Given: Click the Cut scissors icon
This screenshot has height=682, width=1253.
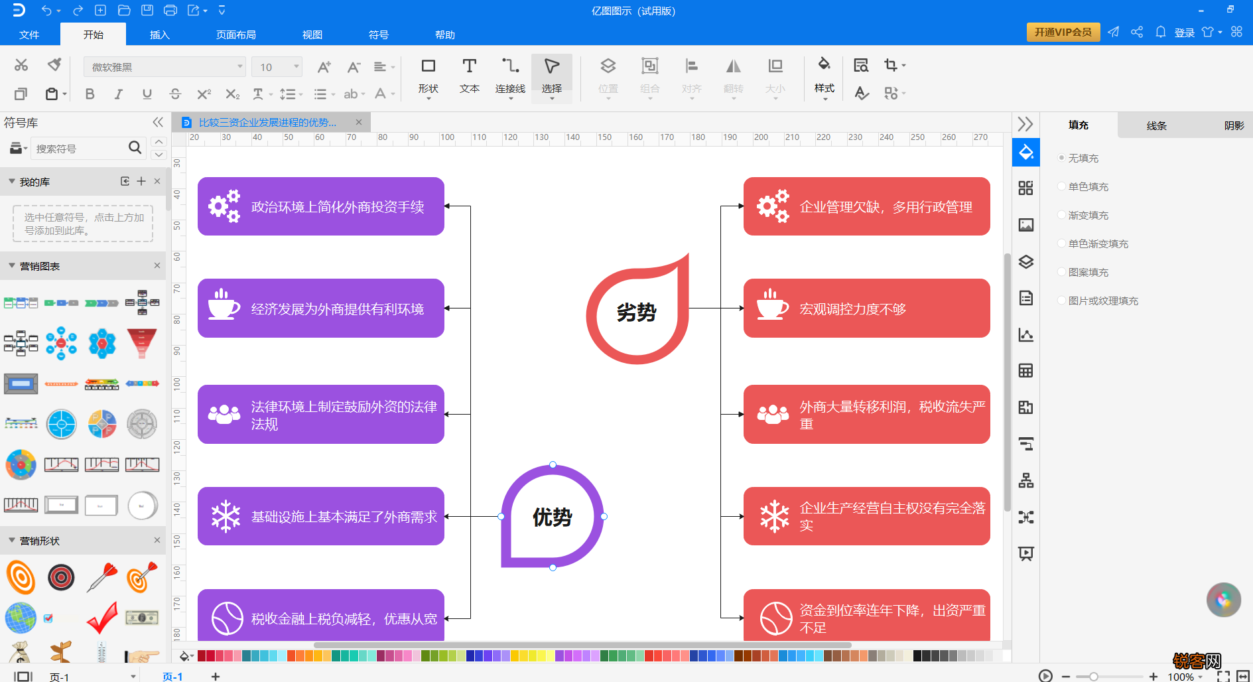Looking at the screenshot, I should pos(21,64).
